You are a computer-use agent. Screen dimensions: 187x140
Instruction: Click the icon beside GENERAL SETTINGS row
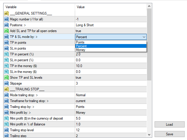6,13
